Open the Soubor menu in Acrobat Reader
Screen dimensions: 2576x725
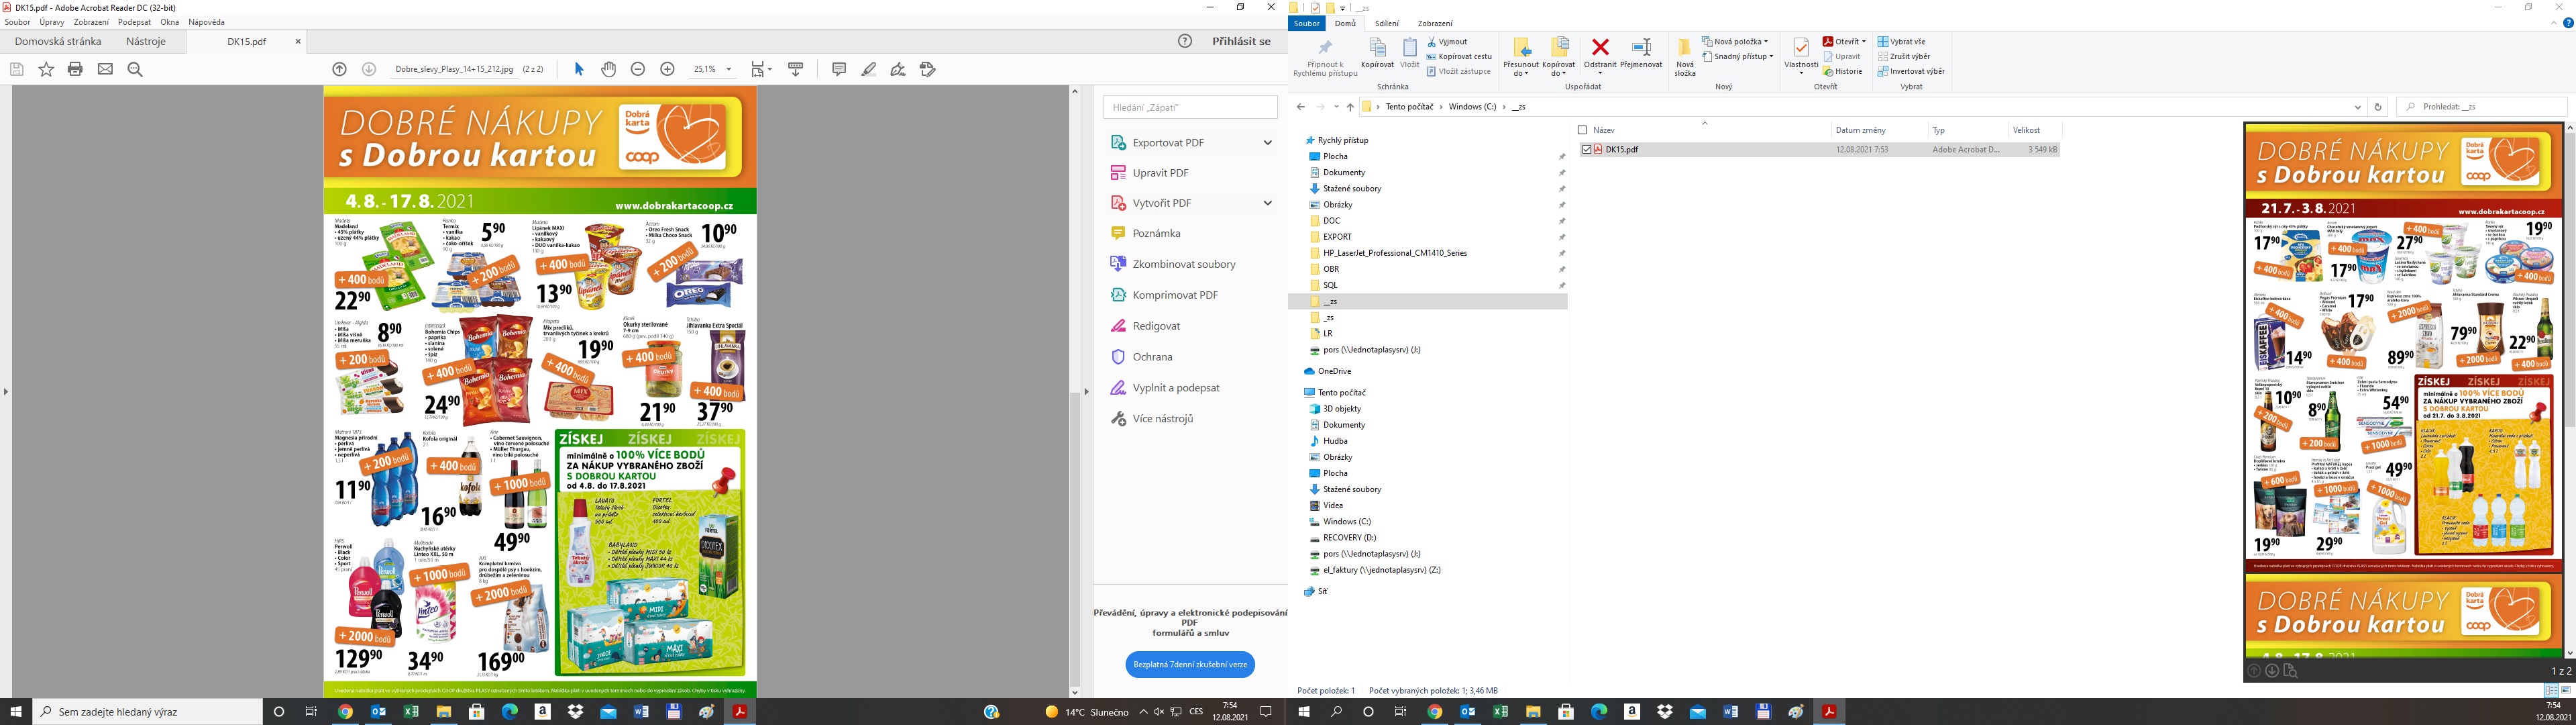point(17,22)
